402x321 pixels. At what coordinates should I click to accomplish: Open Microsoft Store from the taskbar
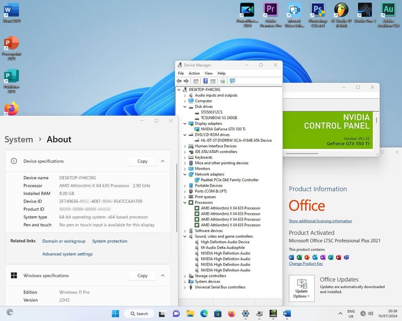click(x=218, y=314)
